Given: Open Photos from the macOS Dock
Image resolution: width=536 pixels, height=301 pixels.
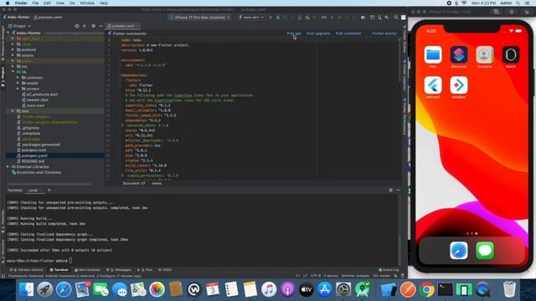Looking at the screenshot, I should pyautogui.click(x=157, y=290).
